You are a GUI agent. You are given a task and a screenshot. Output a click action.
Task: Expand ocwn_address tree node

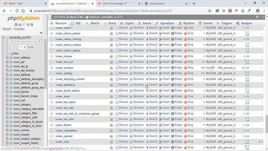pyautogui.click(x=7, y=58)
